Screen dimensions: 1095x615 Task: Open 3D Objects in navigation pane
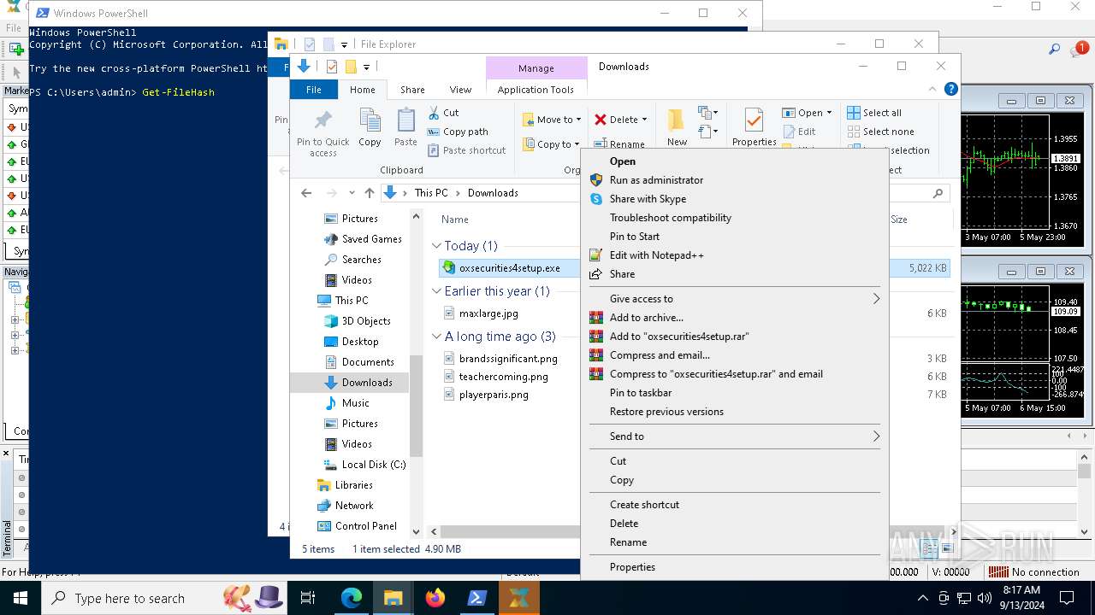click(366, 321)
